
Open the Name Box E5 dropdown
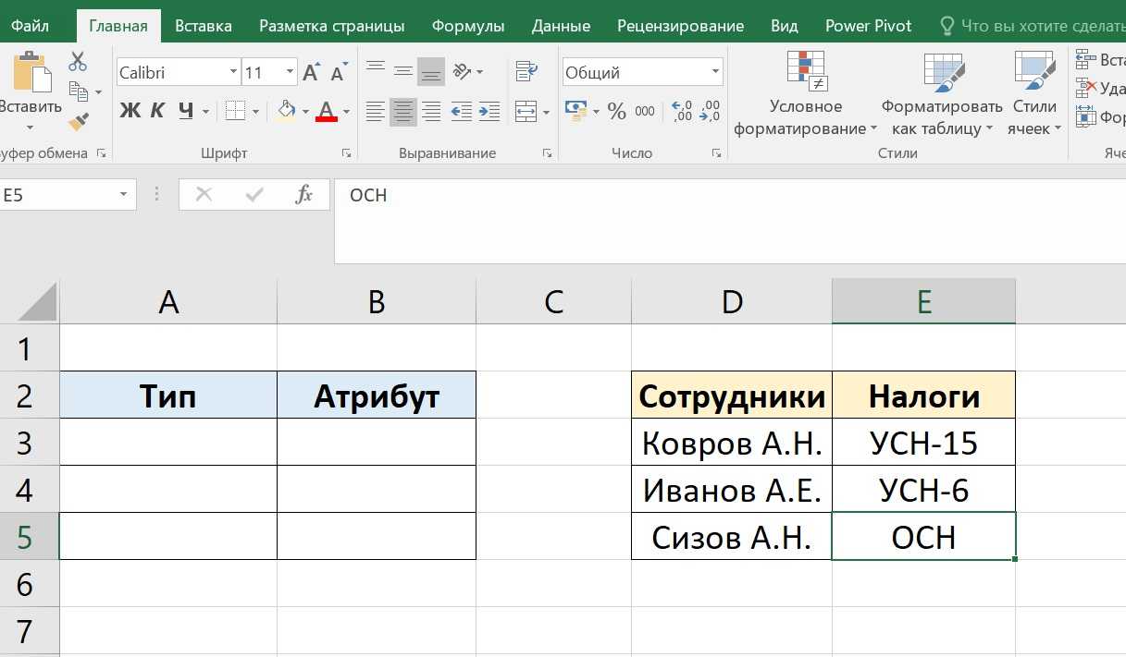(123, 195)
